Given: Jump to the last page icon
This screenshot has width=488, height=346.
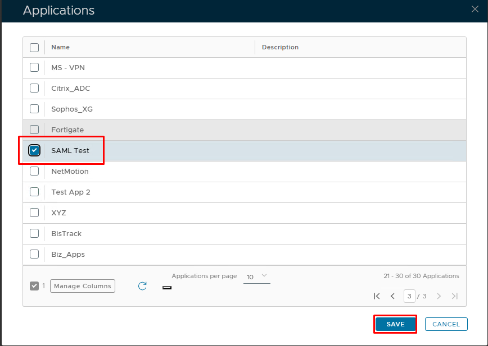Looking at the screenshot, I should [455, 296].
